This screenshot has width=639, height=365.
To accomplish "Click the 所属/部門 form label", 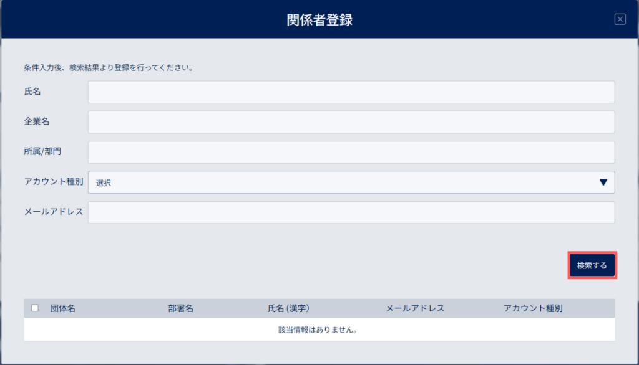I will tap(42, 151).
